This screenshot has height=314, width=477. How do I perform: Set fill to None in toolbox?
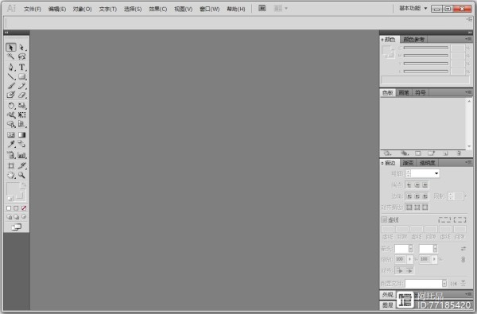click(24, 208)
